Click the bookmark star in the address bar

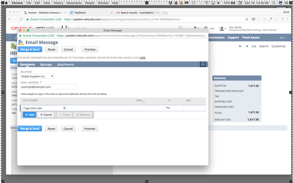tap(247, 19)
